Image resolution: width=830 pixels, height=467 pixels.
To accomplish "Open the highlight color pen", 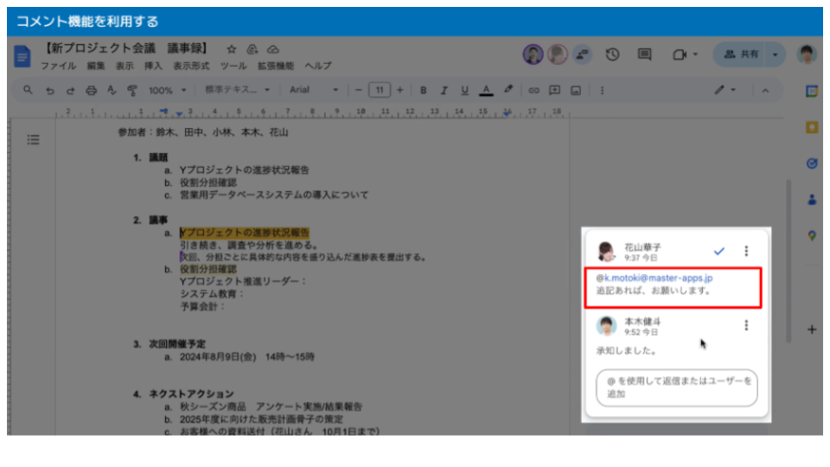I will (x=508, y=90).
